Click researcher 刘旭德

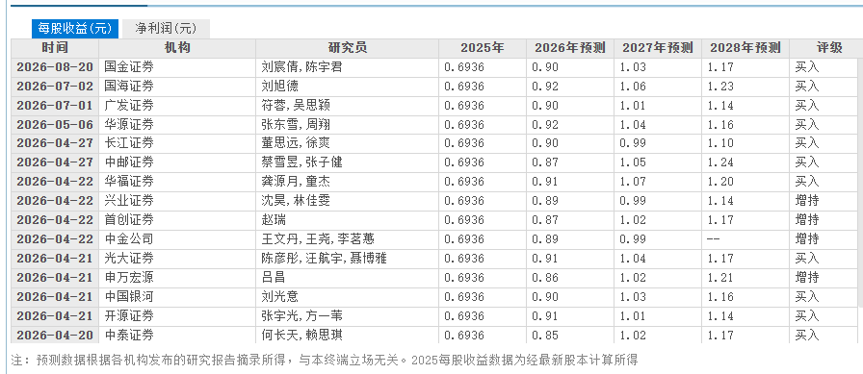(x=280, y=87)
